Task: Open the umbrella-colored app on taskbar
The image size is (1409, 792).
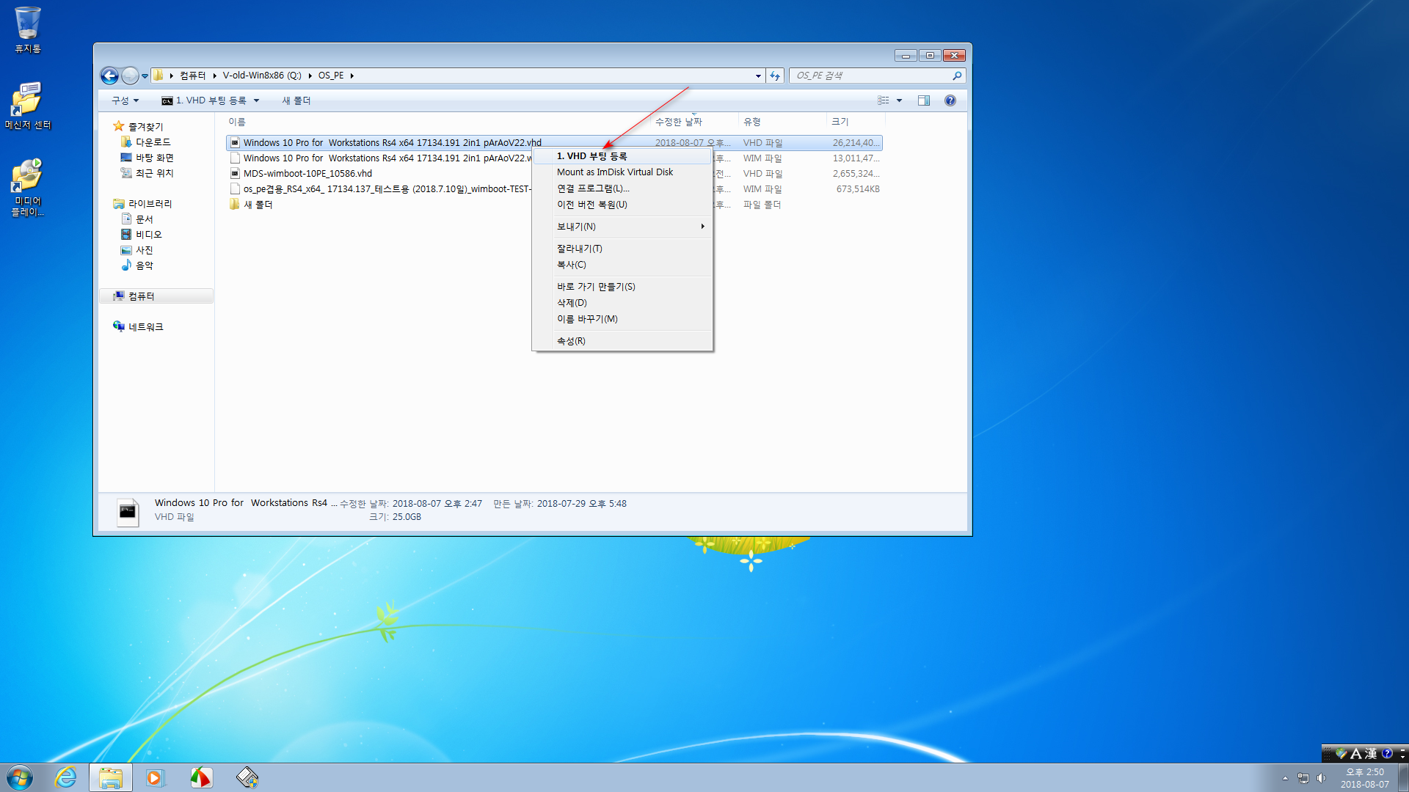Action: pos(201,777)
